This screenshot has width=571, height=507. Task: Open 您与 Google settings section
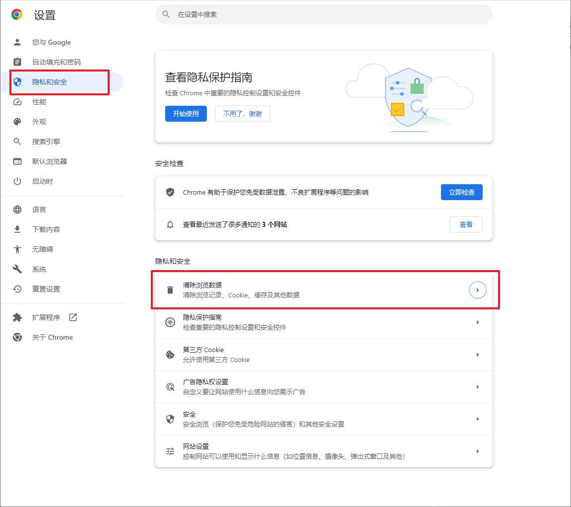coord(62,42)
